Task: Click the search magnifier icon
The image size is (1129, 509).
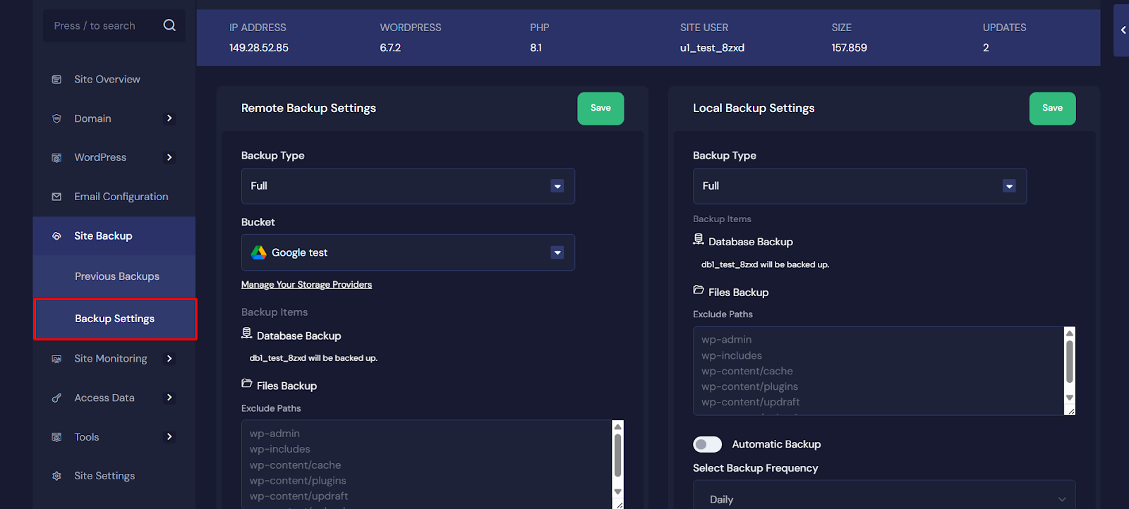Action: (169, 25)
